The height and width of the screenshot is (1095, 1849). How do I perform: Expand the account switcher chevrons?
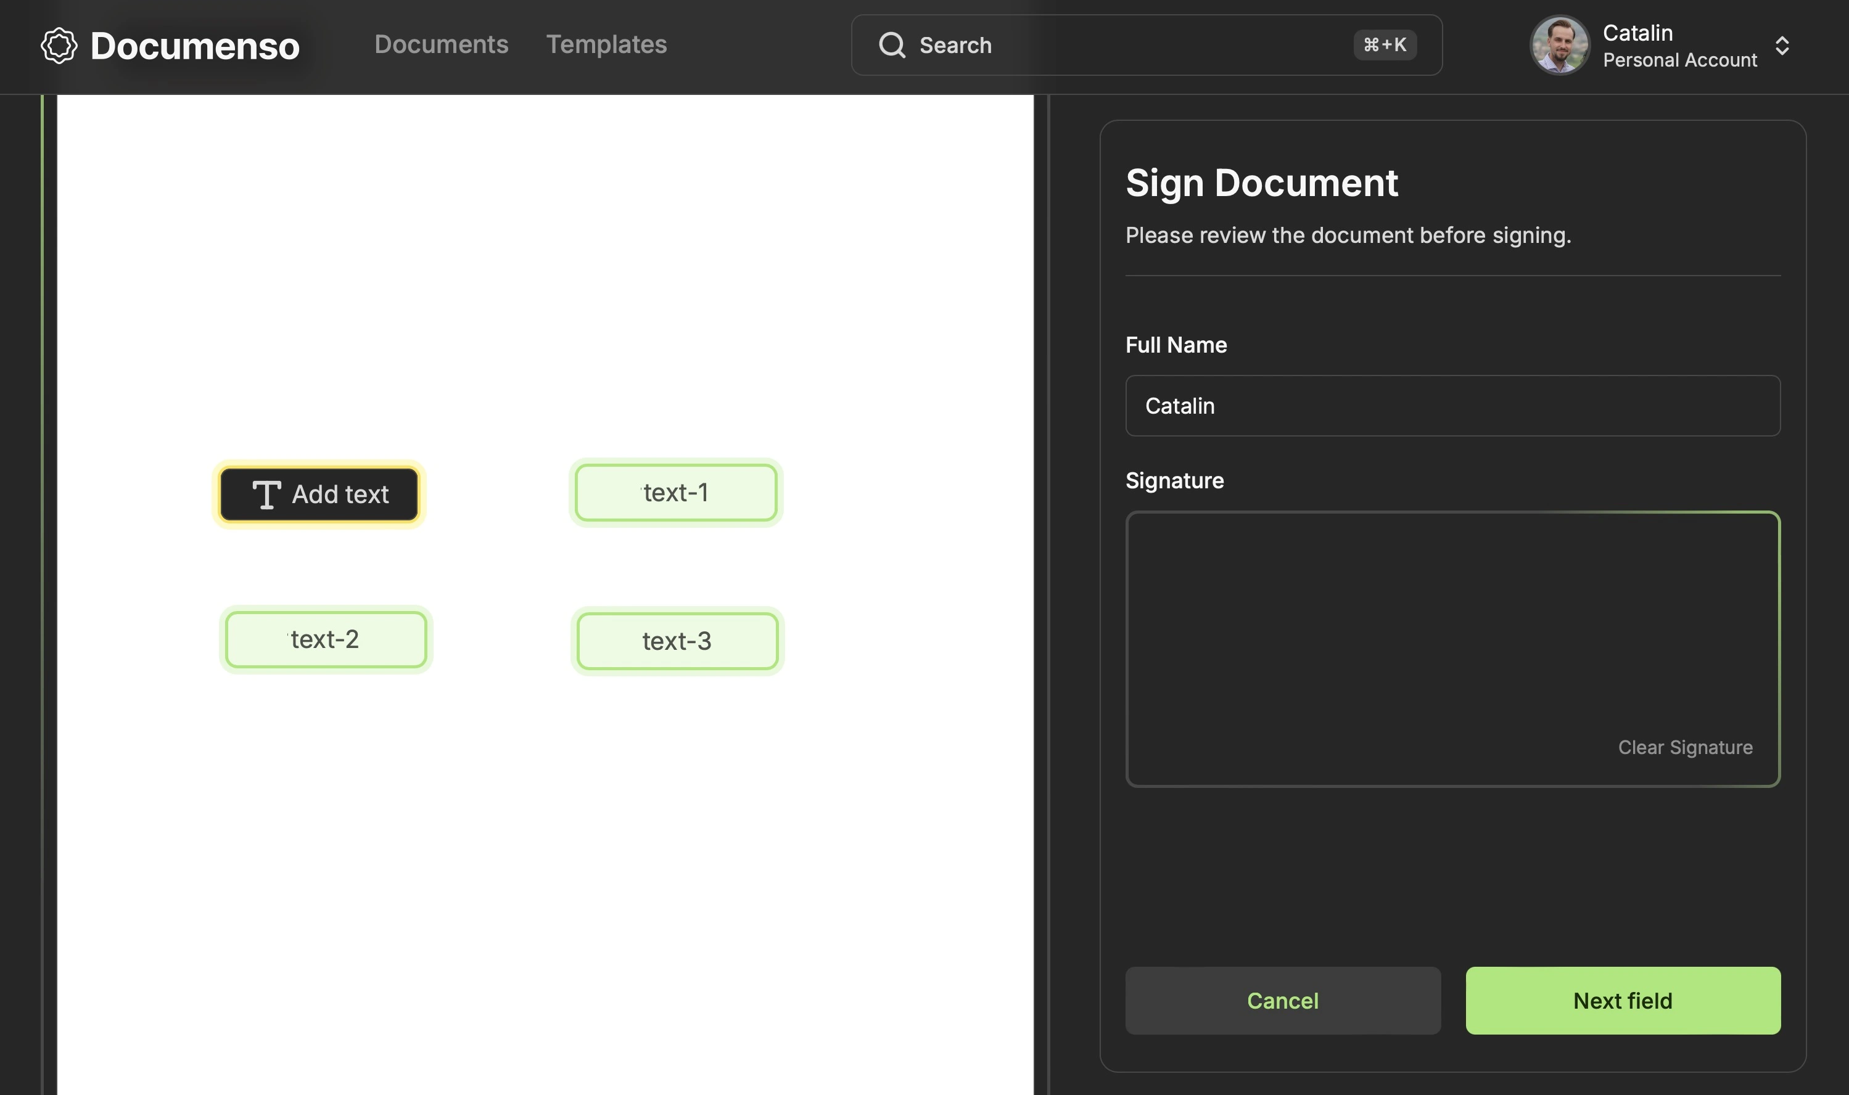pos(1782,46)
